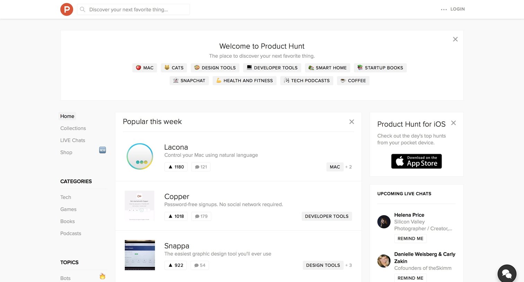524x282 pixels.
Task: Select the Tech category
Action: click(65, 197)
